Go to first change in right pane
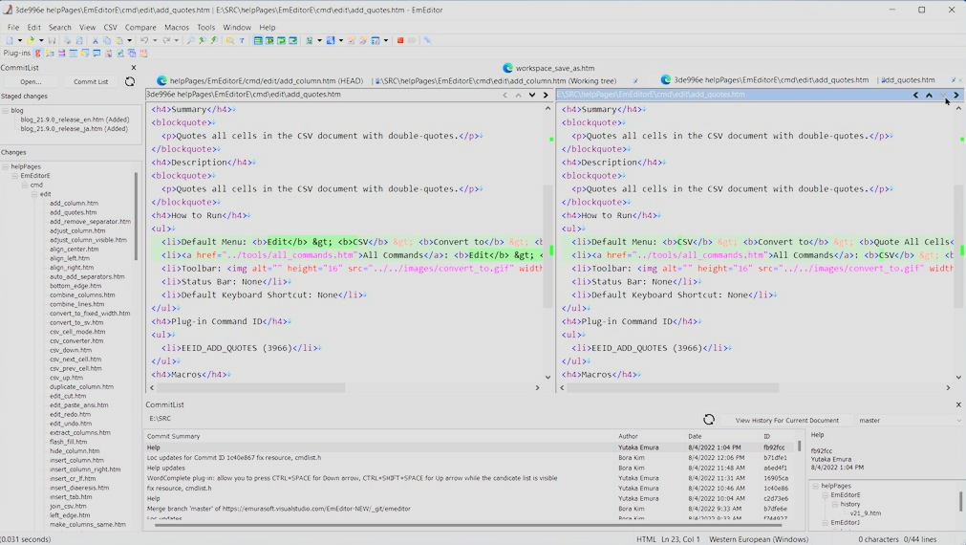 (x=915, y=95)
